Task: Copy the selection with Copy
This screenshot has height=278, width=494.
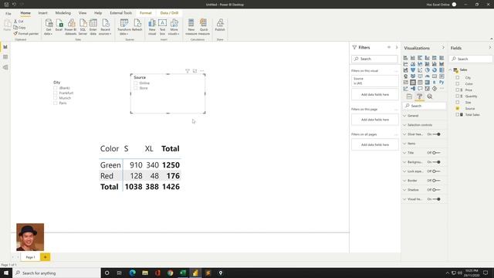Action: [19, 28]
